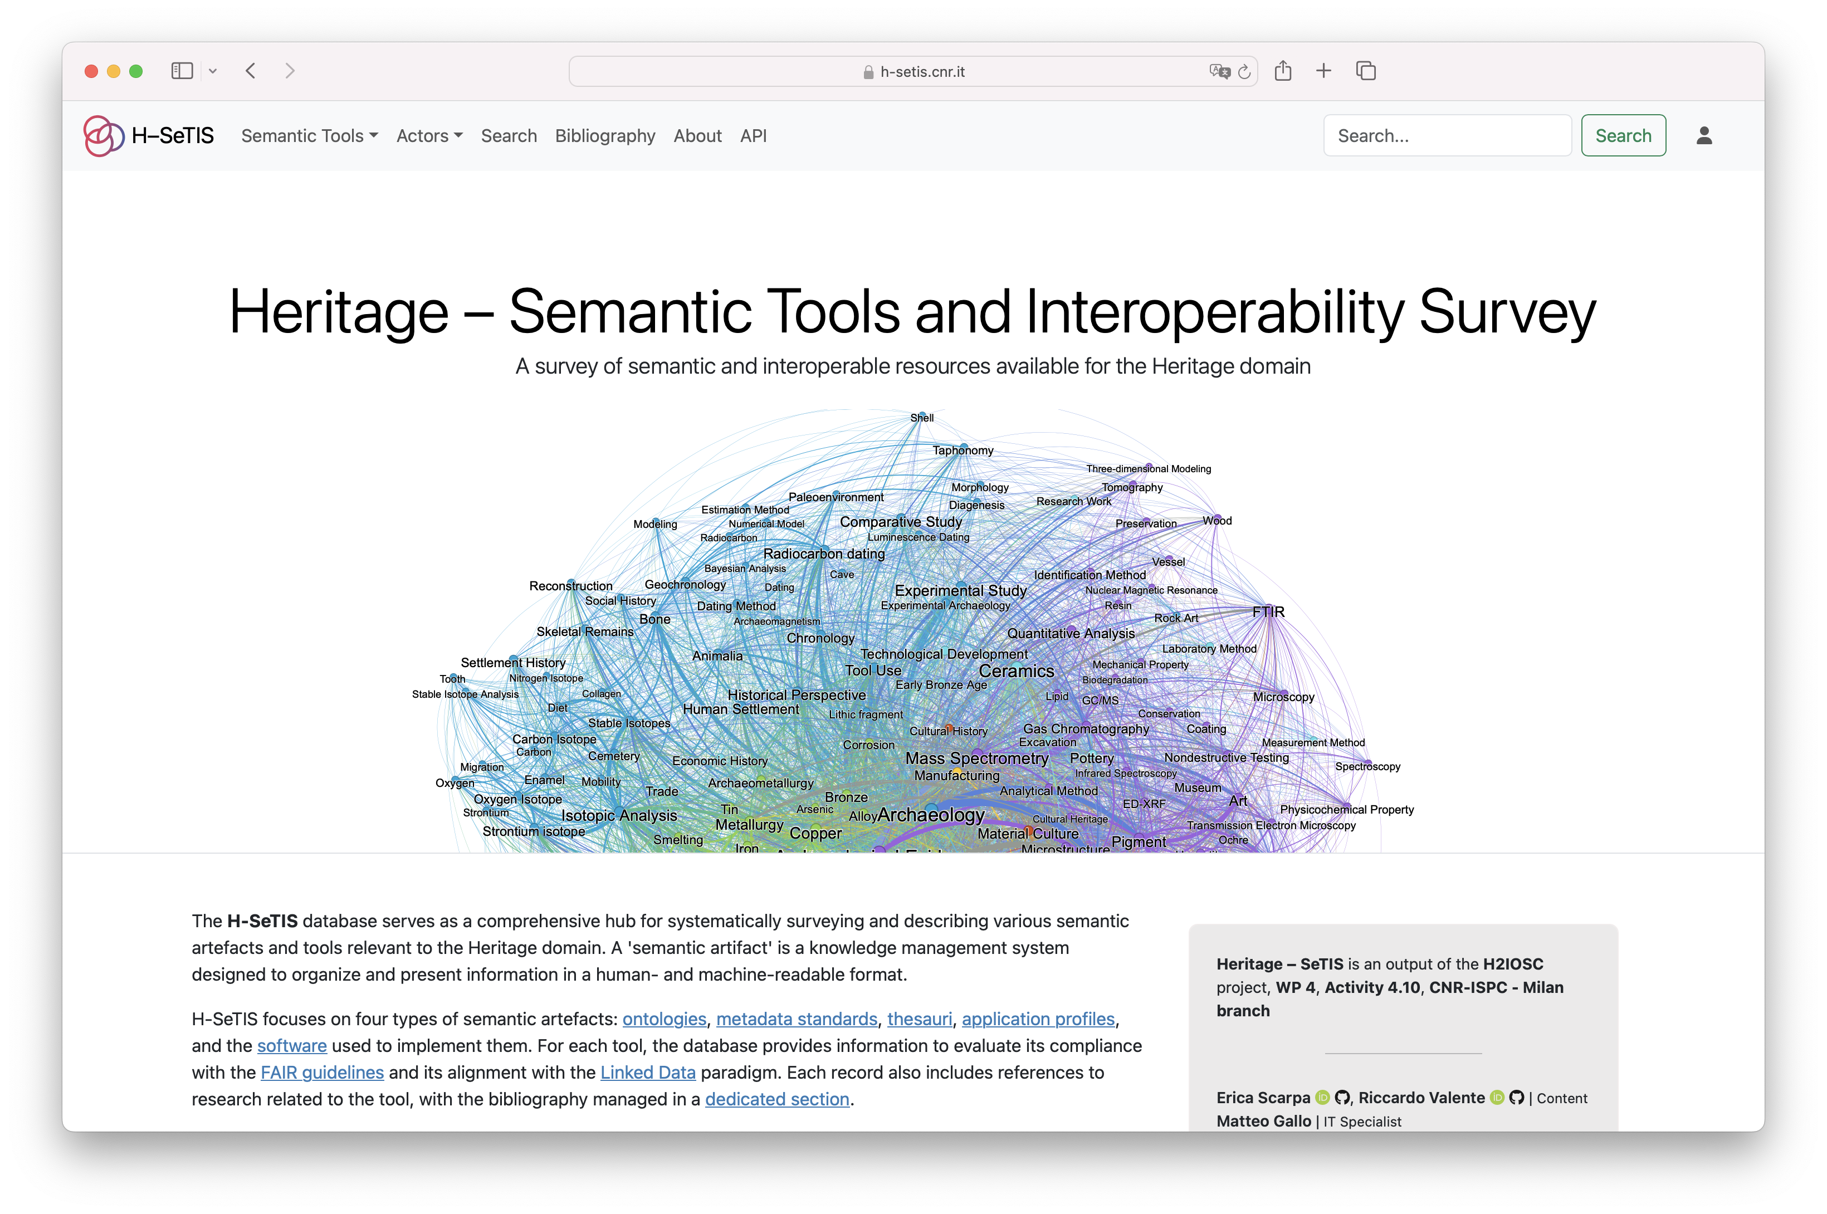Expand the Actors dropdown menu
1827x1214 pixels.
[x=430, y=135]
